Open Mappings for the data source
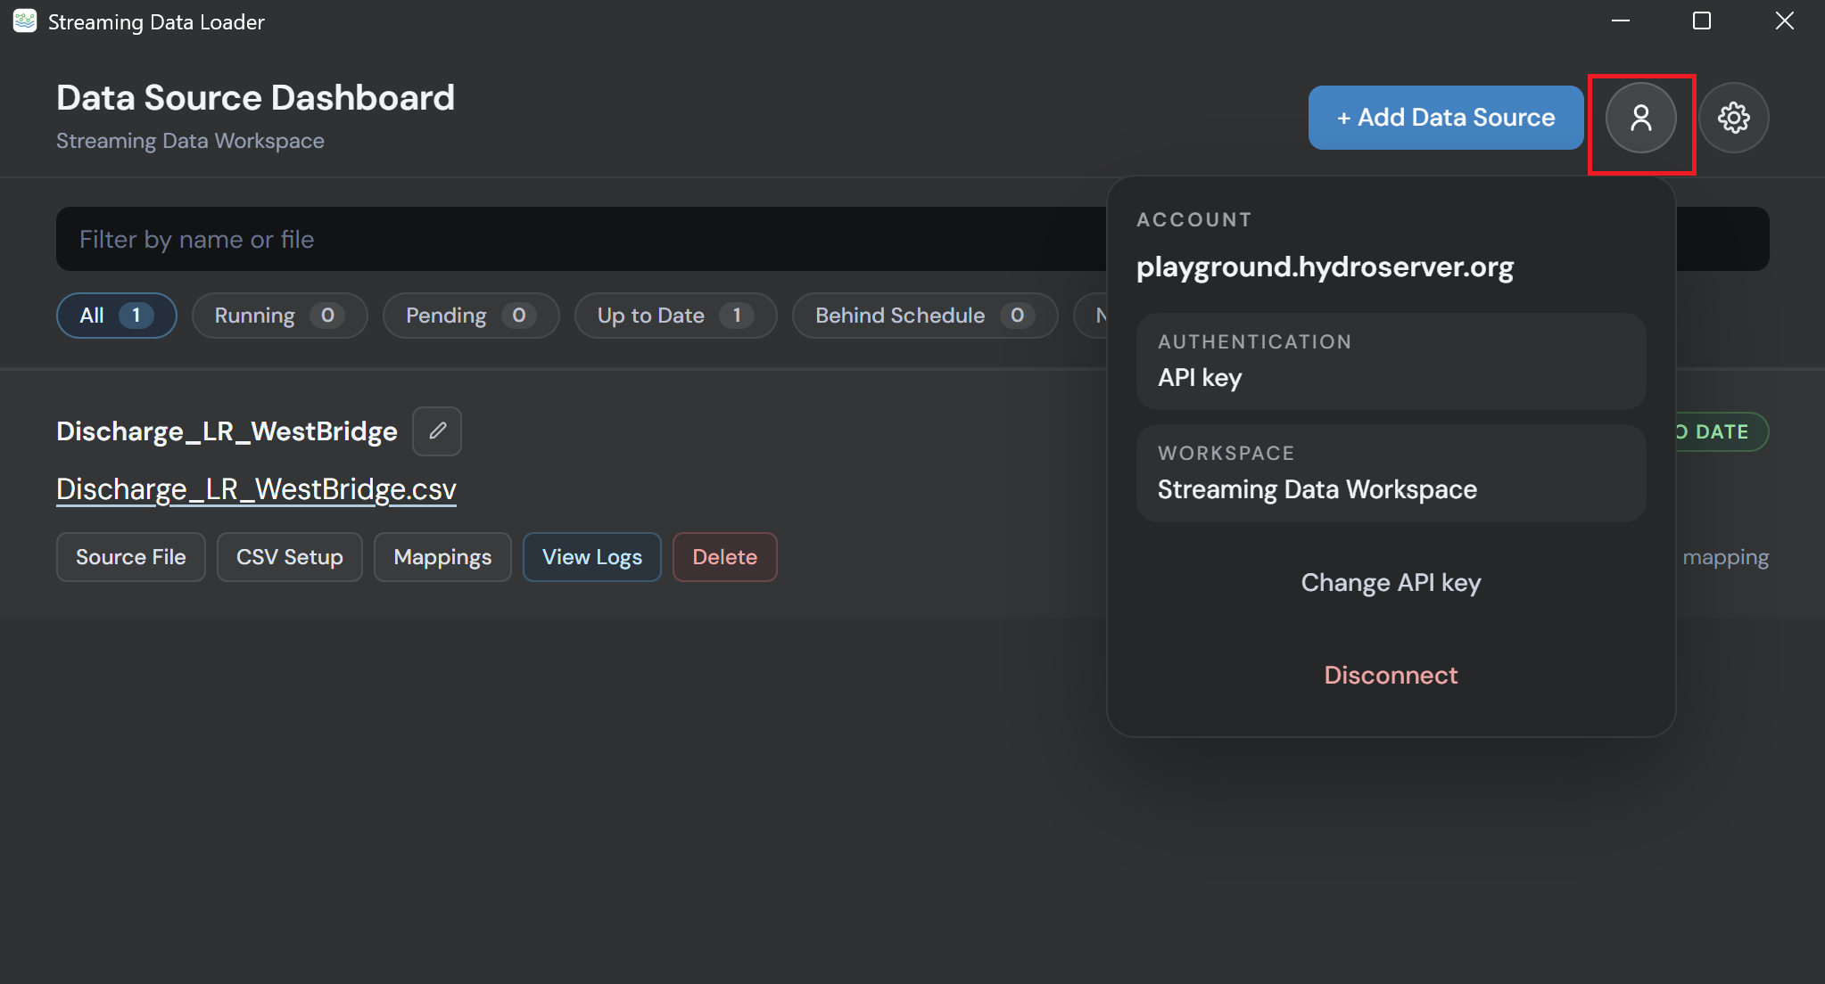Screen dimensions: 1825x984 [442, 557]
